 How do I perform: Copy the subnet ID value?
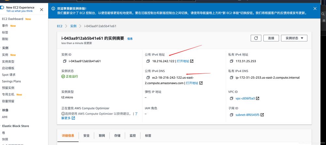[x=231, y=115]
